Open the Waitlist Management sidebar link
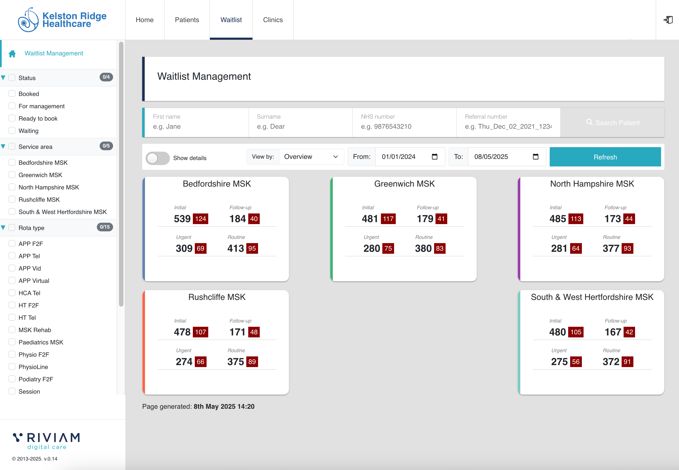 (54, 53)
